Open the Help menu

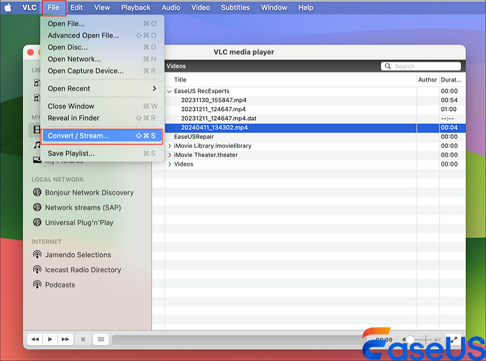(305, 8)
